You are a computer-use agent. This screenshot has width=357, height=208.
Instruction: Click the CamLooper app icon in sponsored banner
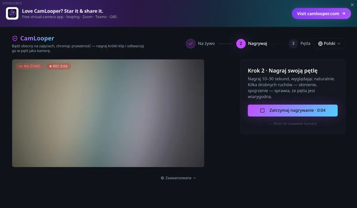tap(12, 13)
